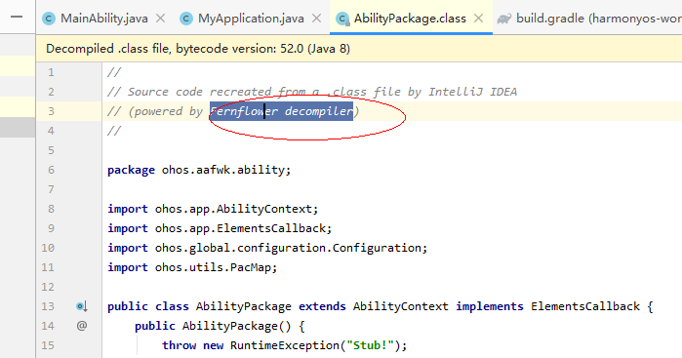The image size is (682, 358).
Task: Collapse the side panel with the minus icon
Action: pyautogui.click(x=17, y=17)
